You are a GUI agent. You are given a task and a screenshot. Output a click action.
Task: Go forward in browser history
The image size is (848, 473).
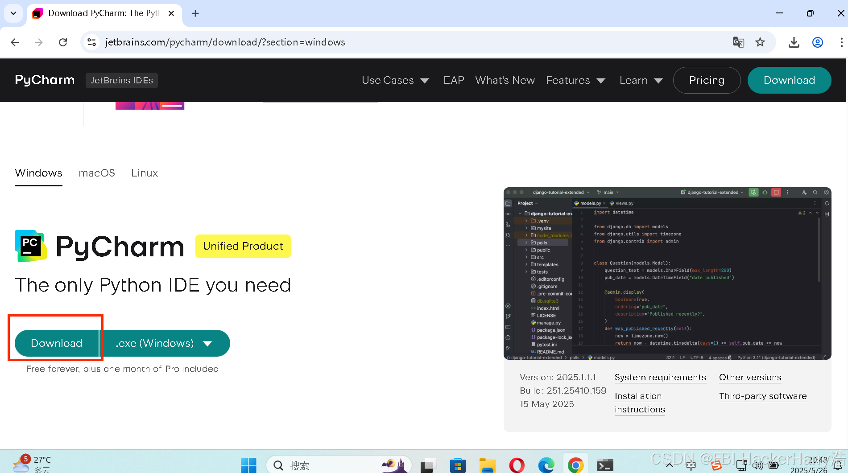point(39,42)
